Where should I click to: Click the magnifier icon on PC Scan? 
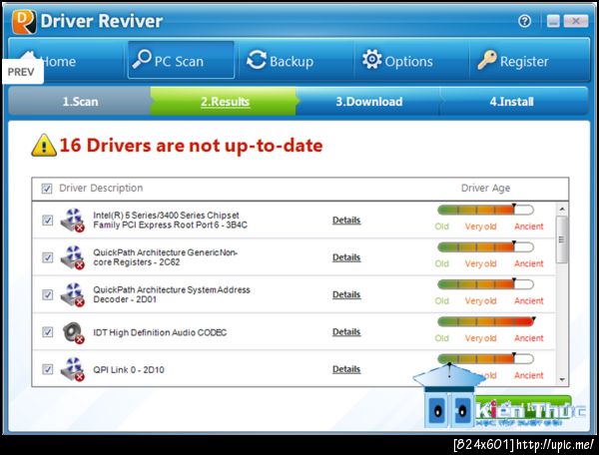coord(142,59)
